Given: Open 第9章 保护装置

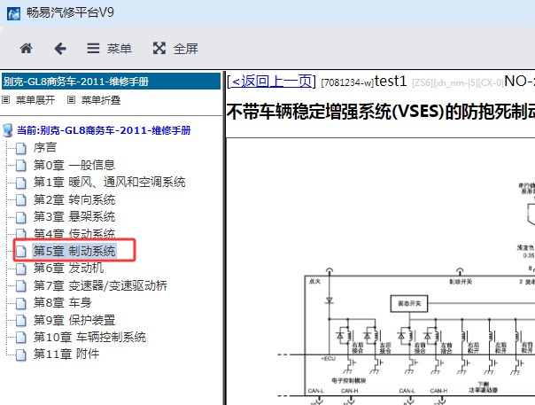Looking at the screenshot, I should tap(74, 320).
